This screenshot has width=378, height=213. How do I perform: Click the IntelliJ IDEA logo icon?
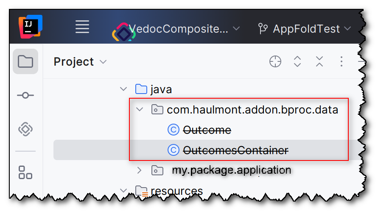tap(31, 27)
